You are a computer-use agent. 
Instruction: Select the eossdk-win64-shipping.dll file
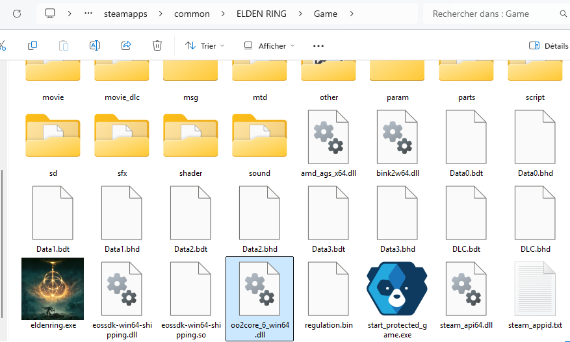[122, 299]
